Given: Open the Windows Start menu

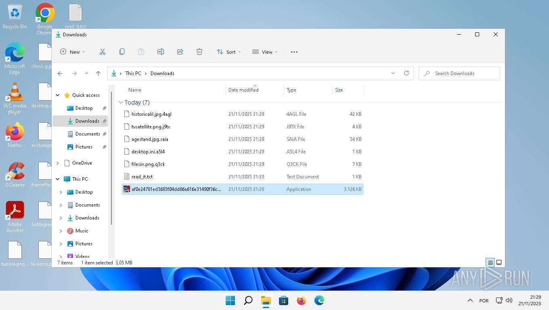Looking at the screenshot, I should [x=230, y=300].
